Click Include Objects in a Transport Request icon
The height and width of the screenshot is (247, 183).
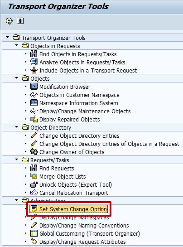pos(34,70)
